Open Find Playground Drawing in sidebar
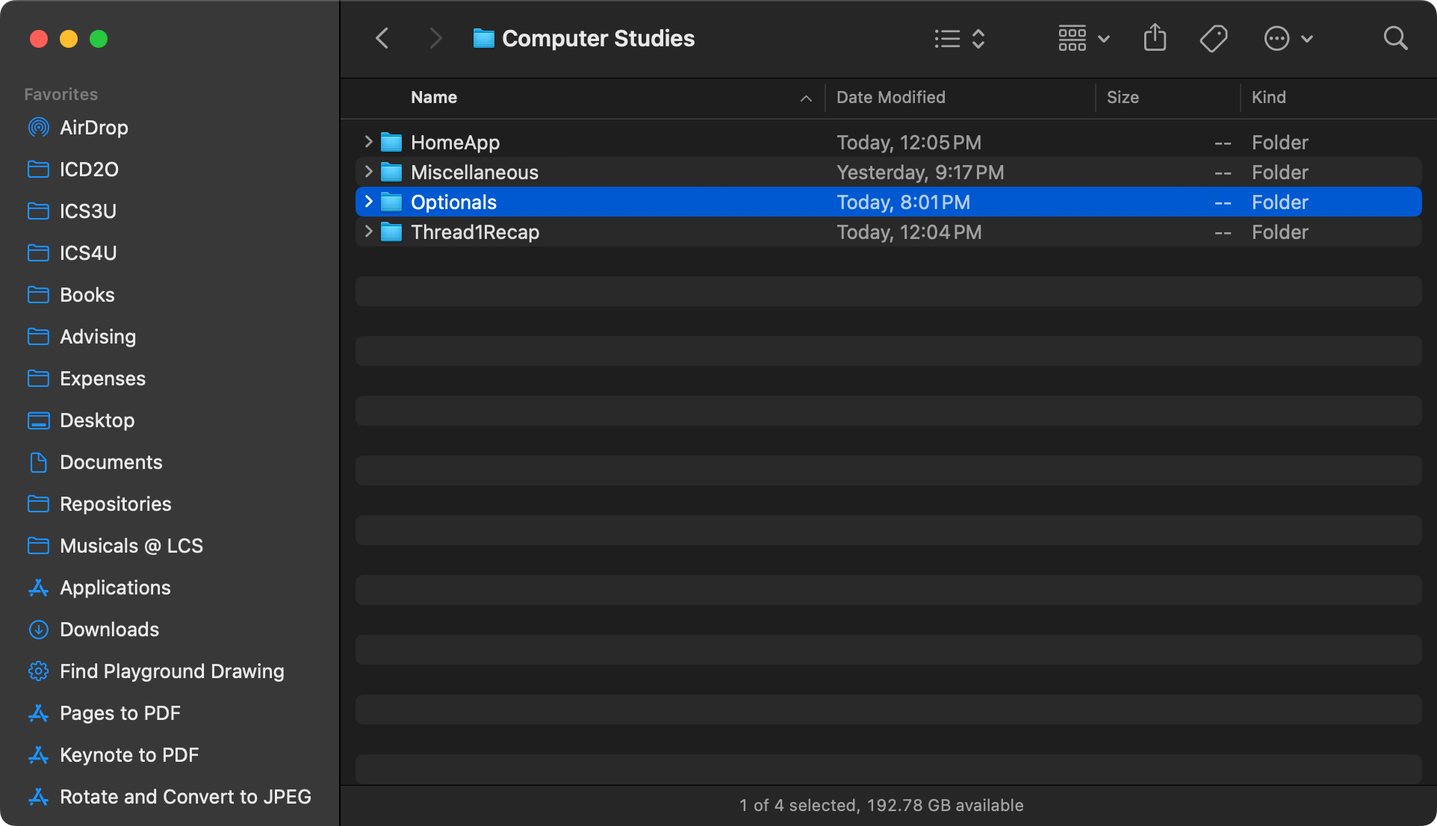This screenshot has width=1437, height=826. (x=172, y=671)
